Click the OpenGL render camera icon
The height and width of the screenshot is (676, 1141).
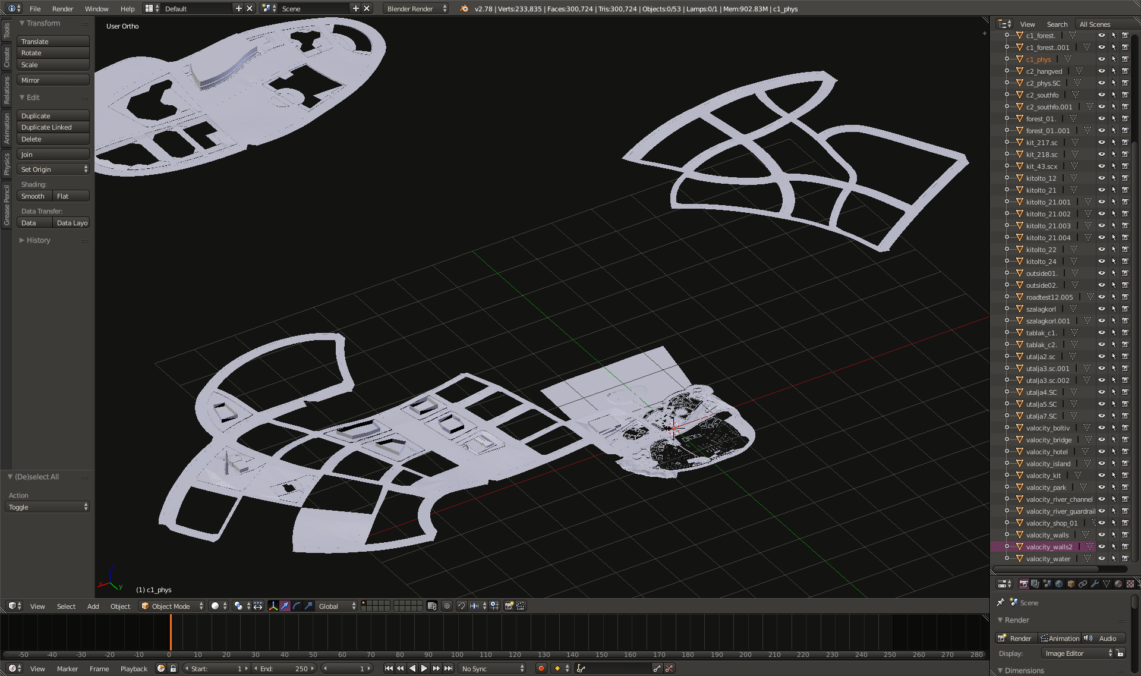pos(509,606)
